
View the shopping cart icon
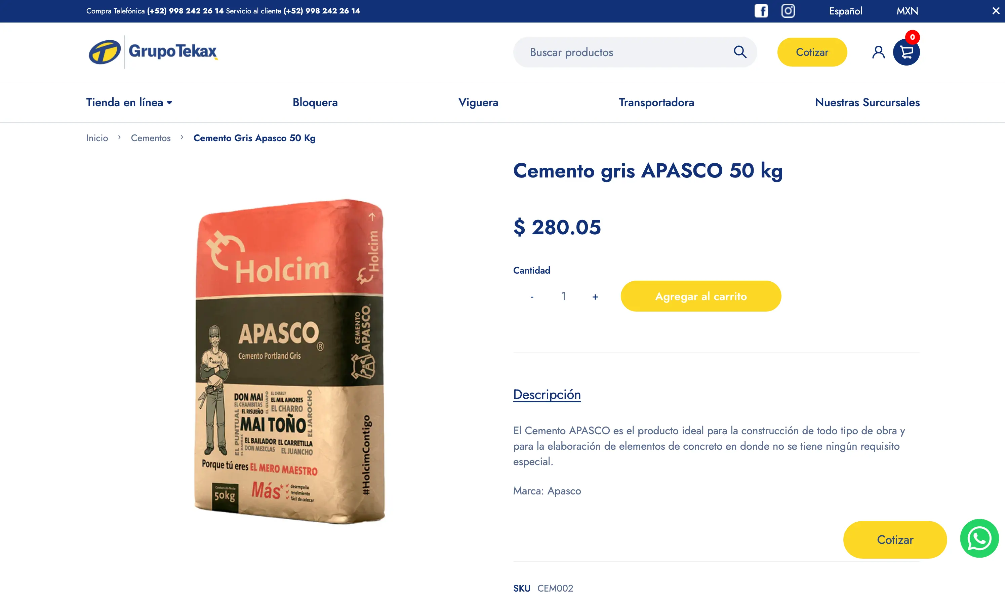(906, 52)
